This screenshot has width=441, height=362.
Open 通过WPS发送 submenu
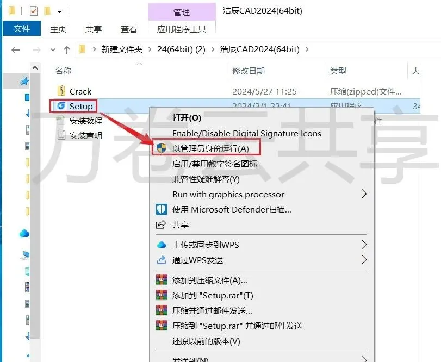[197, 260]
